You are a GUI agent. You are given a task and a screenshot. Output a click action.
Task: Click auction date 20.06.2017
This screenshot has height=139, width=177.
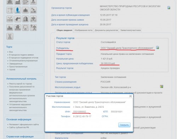[105, 25]
